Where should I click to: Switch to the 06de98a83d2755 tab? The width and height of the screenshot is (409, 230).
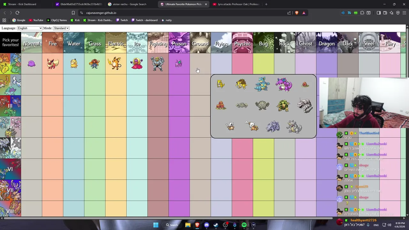point(78,4)
